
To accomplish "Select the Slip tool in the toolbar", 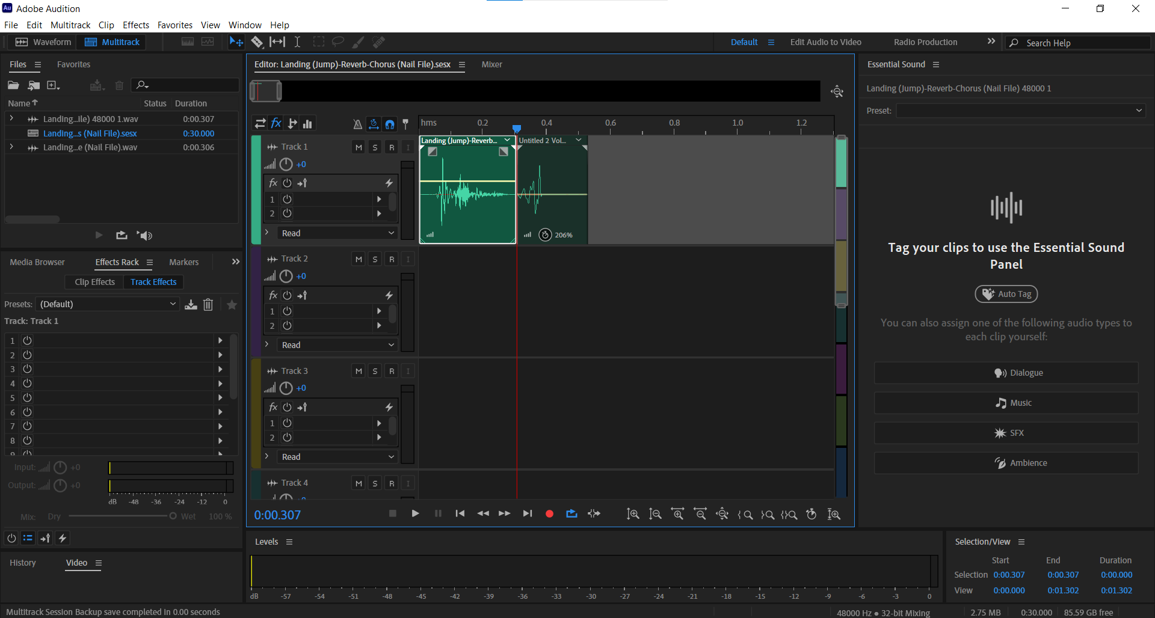I will click(277, 42).
